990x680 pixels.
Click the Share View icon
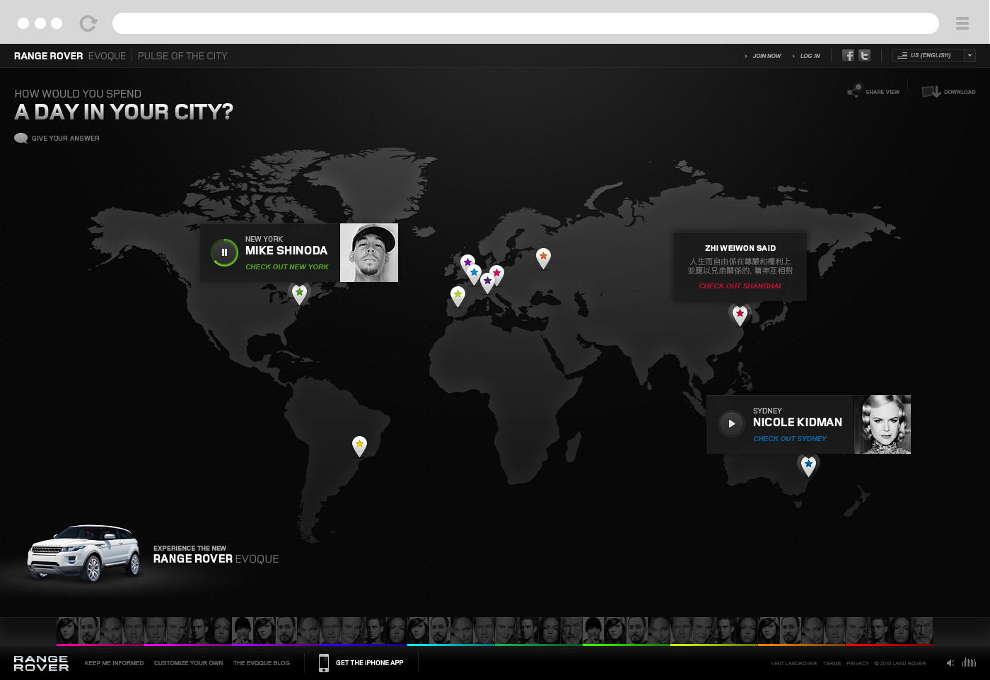[854, 91]
